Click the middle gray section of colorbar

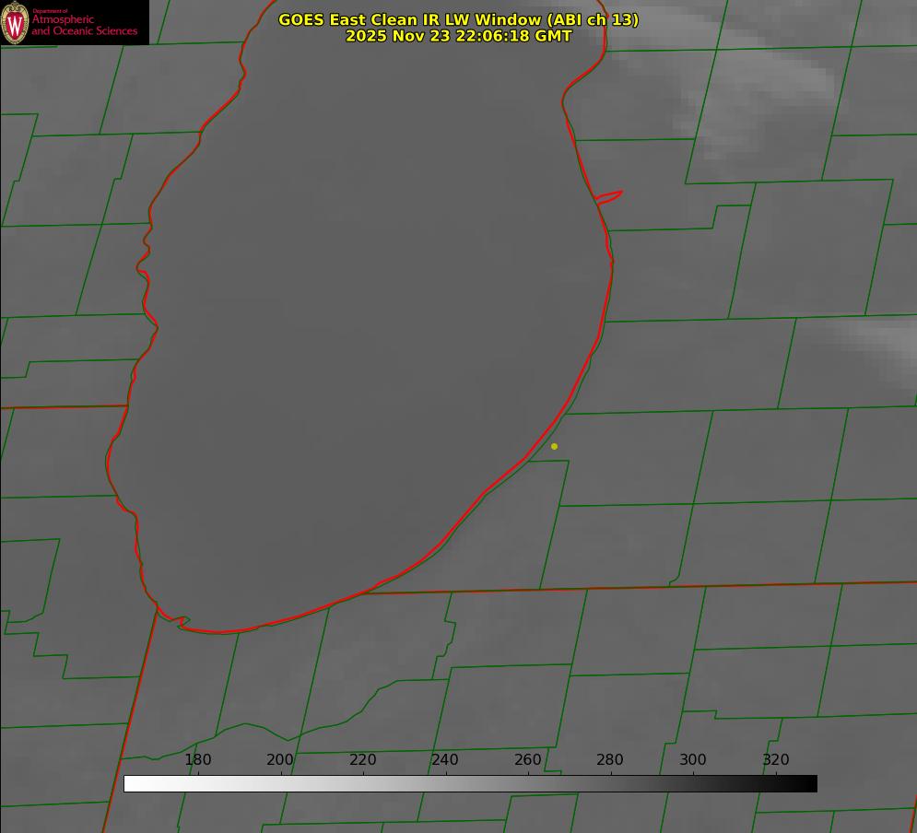pyautogui.click(x=470, y=783)
